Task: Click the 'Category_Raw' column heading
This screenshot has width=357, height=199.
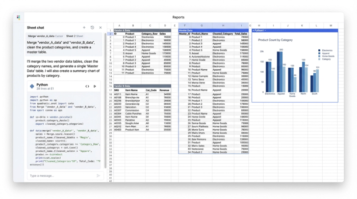Action: click(x=149, y=34)
